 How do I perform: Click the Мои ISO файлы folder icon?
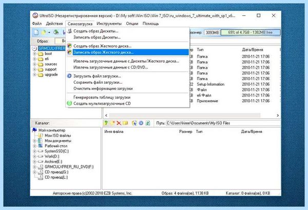40,136
